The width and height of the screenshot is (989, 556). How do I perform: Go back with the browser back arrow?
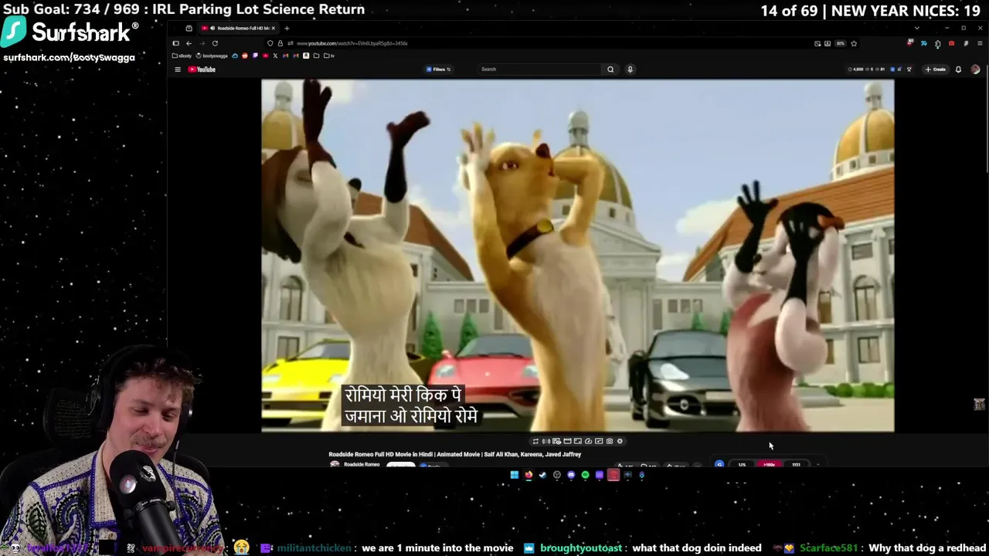click(x=189, y=43)
